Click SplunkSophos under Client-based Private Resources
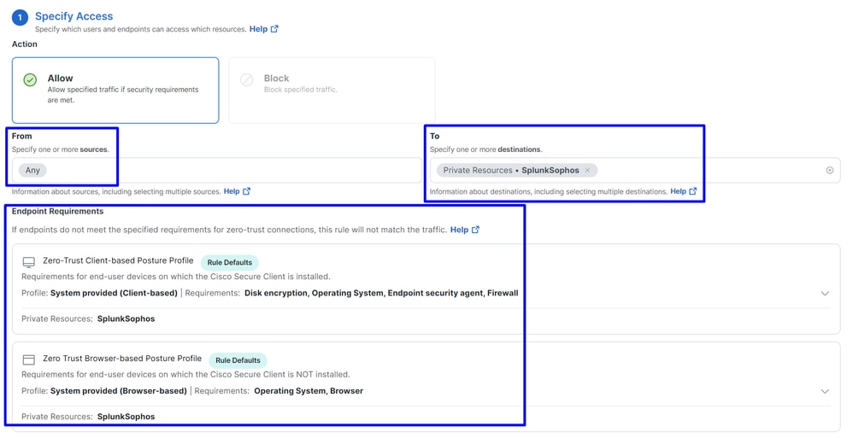This screenshot has height=438, width=853. click(126, 319)
